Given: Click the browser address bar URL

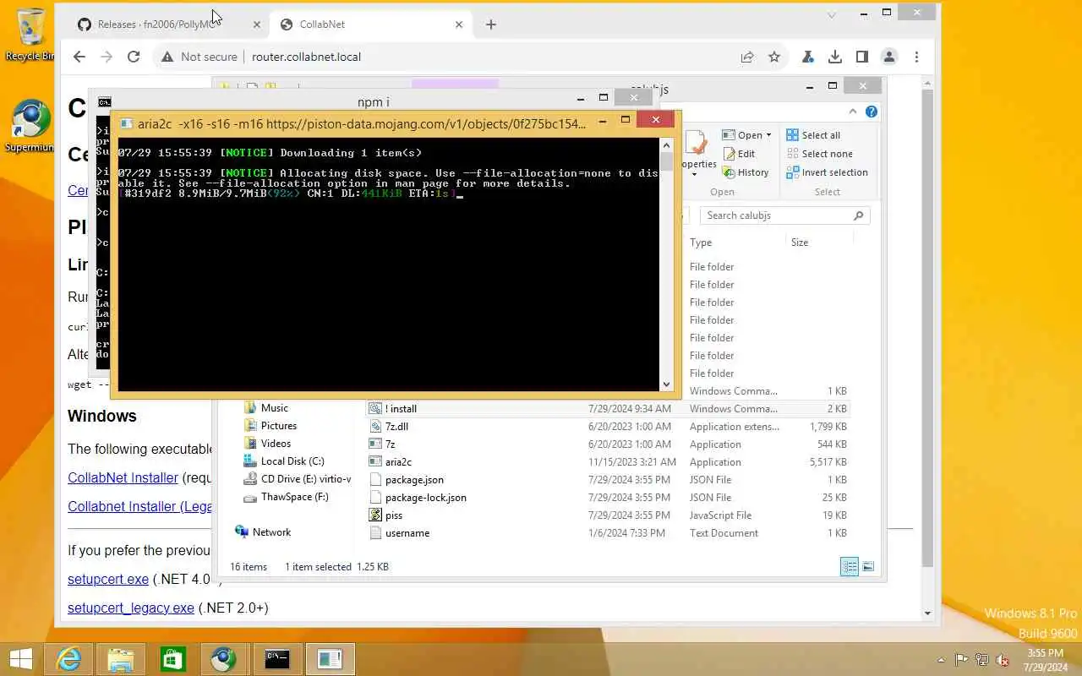Looking at the screenshot, I should pyautogui.click(x=306, y=57).
